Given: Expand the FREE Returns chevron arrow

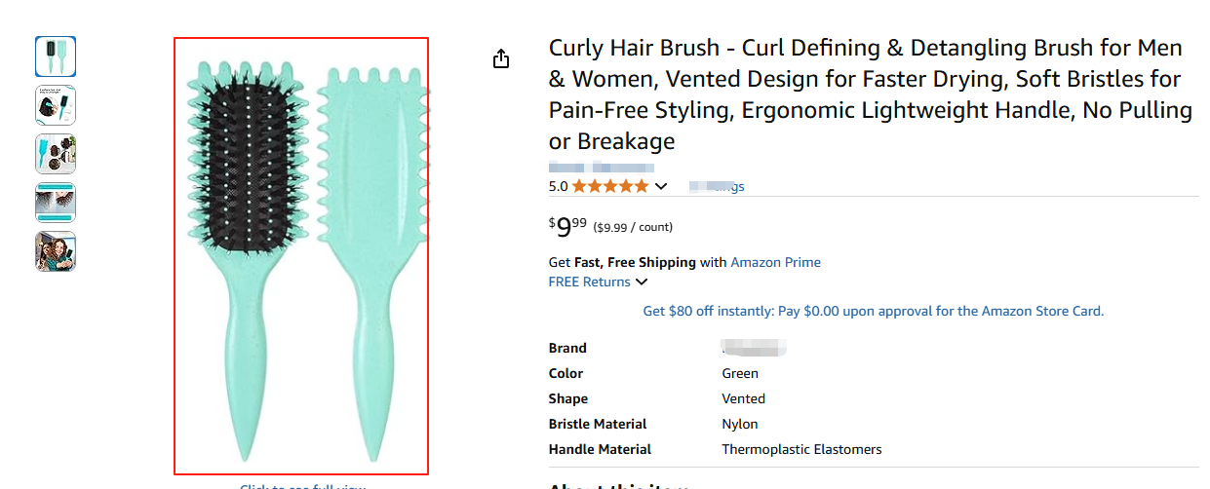Looking at the screenshot, I should coord(642,282).
